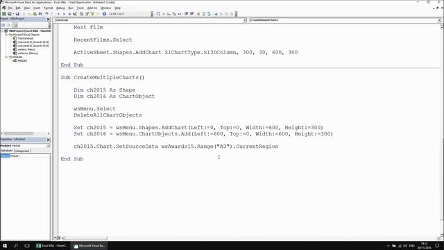The height and width of the screenshot is (250, 444).
Task: Click the ch2015.Chart.SetSourceData code line
Action: (176, 147)
